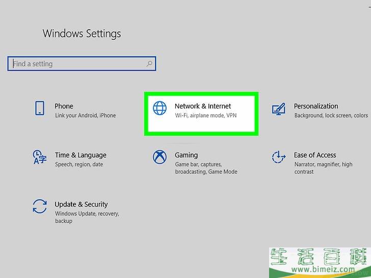Open the Update & Security title

81,204
